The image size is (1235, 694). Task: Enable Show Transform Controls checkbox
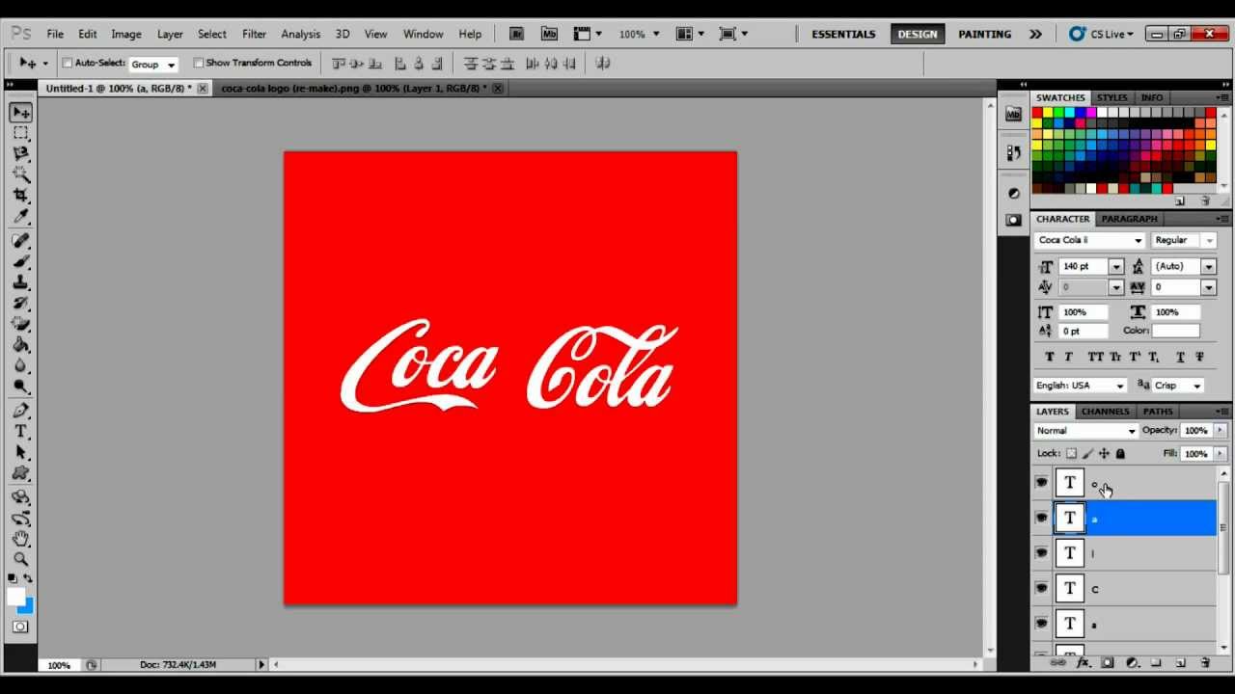[198, 63]
